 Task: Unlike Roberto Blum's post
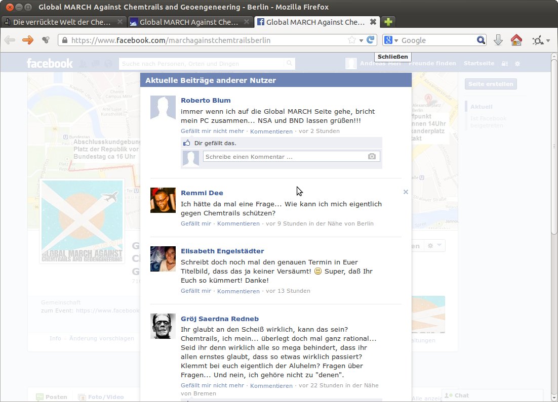click(213, 131)
